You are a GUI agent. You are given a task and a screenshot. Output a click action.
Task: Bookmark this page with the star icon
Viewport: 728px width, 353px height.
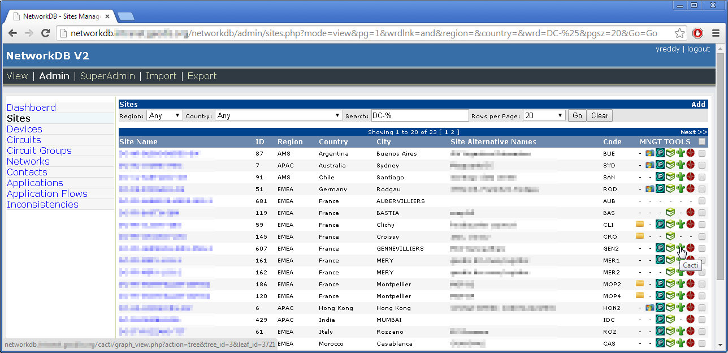click(x=679, y=33)
